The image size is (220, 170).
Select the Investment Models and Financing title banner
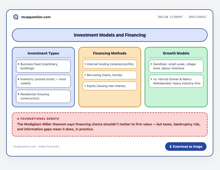click(x=110, y=35)
